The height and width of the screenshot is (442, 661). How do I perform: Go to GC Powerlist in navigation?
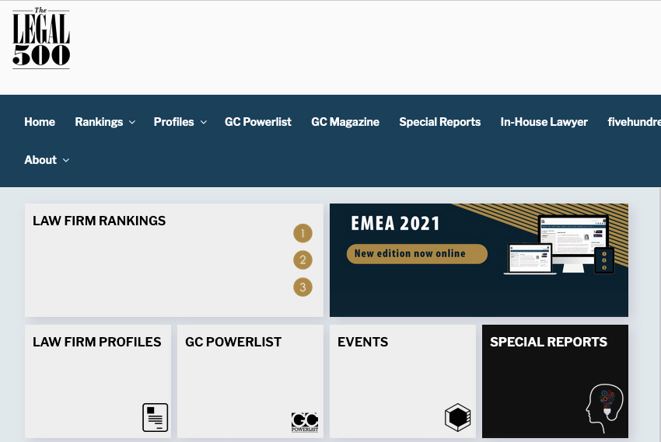(258, 122)
